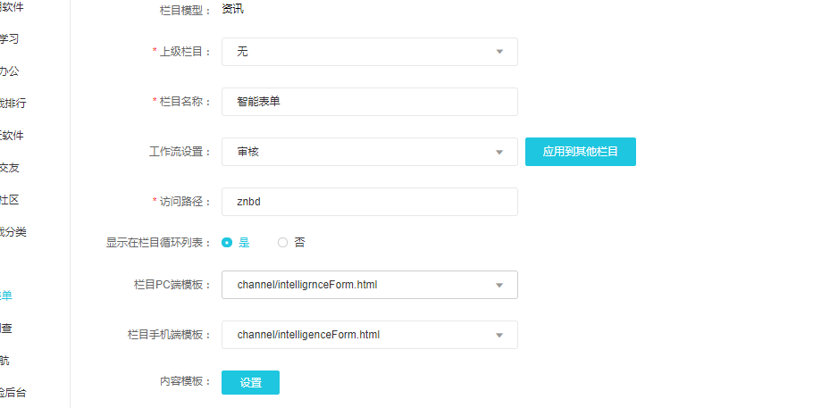Focus the 访问路径 input field
The height and width of the screenshot is (408, 821).
click(x=369, y=202)
